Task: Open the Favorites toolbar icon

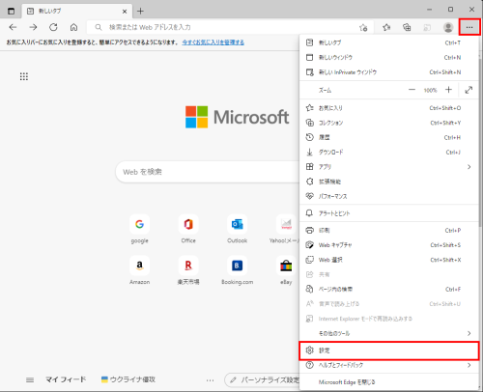Action: pyautogui.click(x=386, y=27)
